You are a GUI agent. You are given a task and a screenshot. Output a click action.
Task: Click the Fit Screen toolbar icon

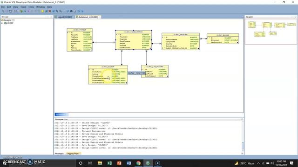[x=64, y=11]
